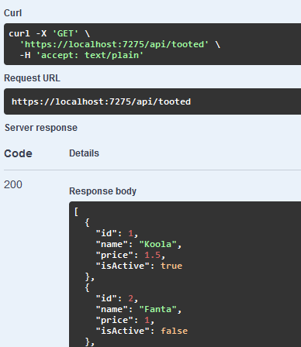Click the opening square bracket of response

pos(76,211)
